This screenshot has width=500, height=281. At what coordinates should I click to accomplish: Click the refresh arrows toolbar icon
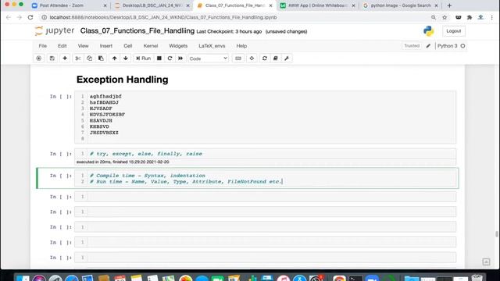coord(264,59)
